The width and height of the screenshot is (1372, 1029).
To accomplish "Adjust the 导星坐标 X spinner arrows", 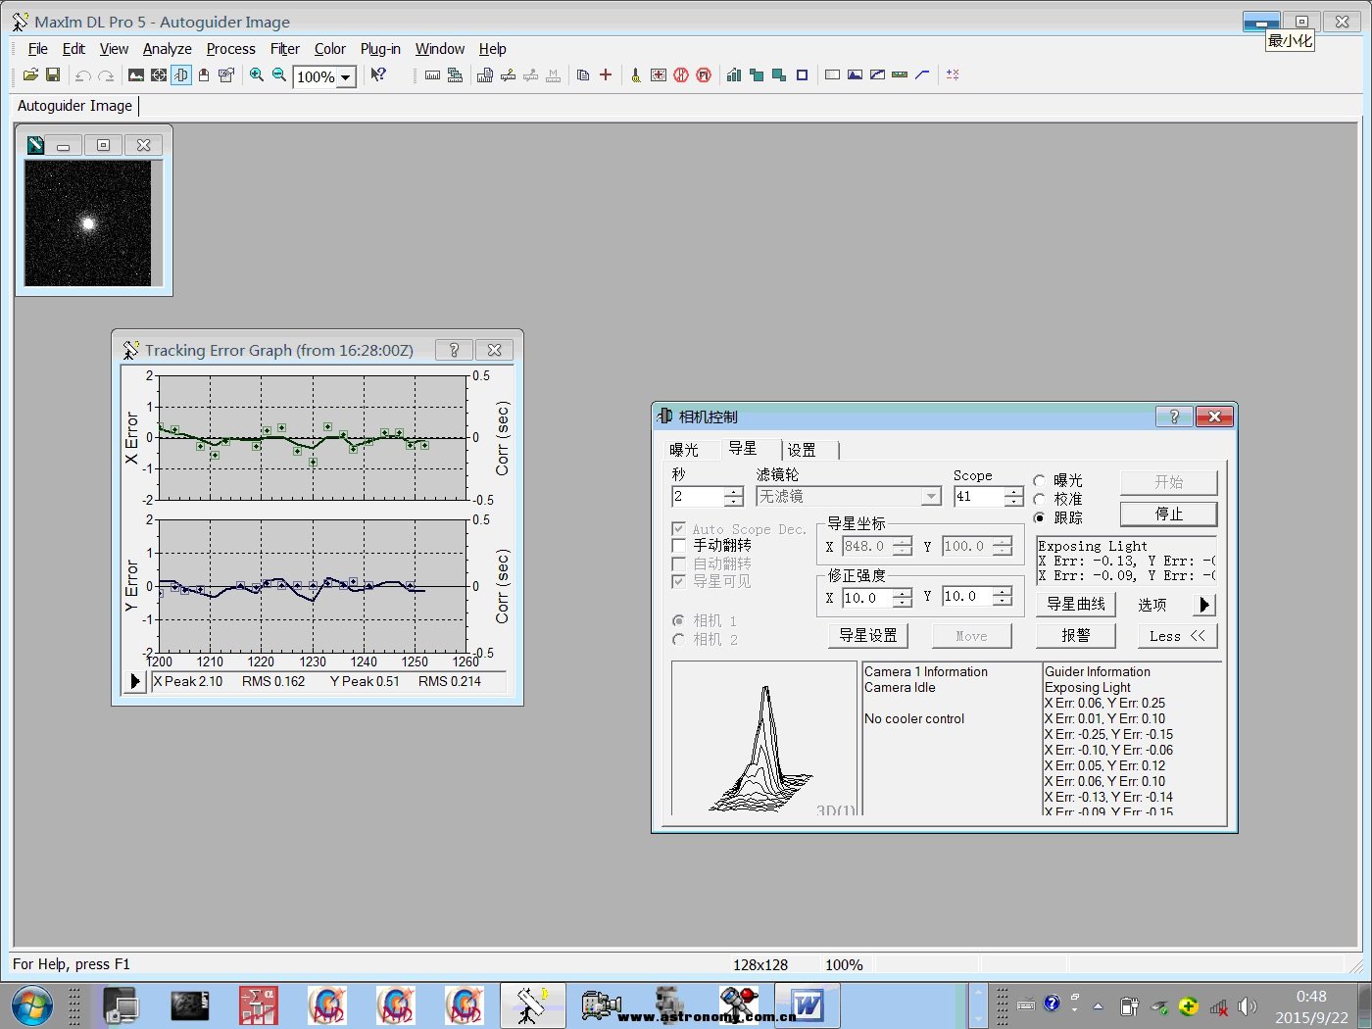I will pos(903,547).
